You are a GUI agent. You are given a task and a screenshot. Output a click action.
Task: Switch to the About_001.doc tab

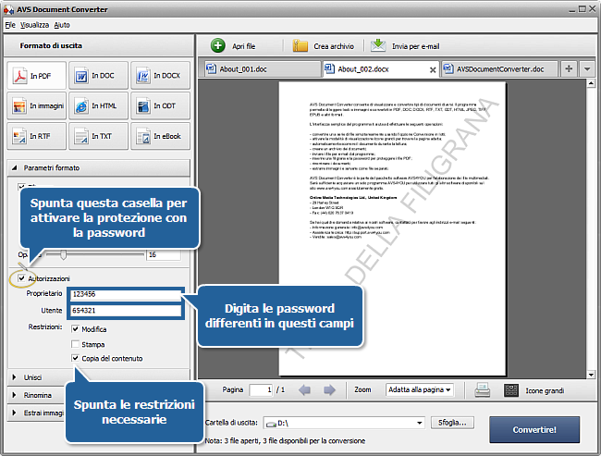tap(263, 69)
